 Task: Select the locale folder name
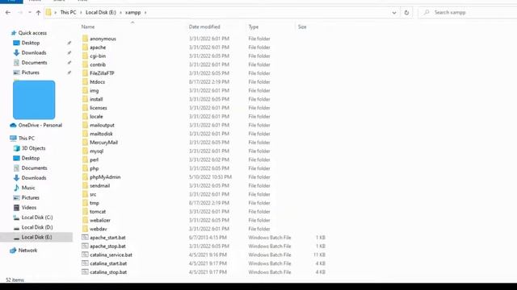coord(96,116)
